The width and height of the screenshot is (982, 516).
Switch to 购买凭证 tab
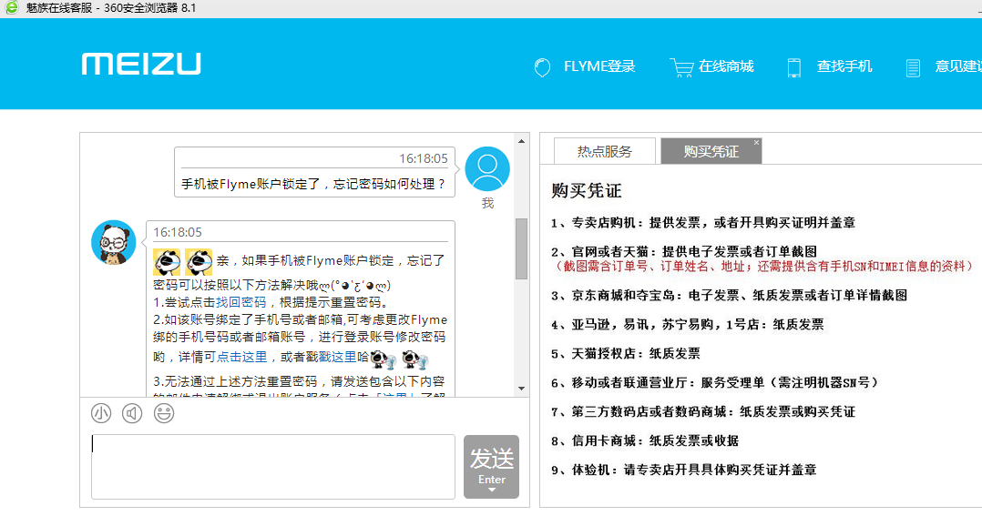coord(711,151)
